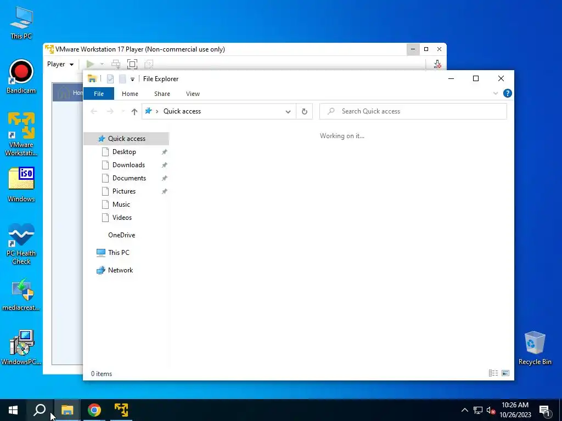
Task: Click the VMware Unity mode icon
Action: [x=149, y=64]
